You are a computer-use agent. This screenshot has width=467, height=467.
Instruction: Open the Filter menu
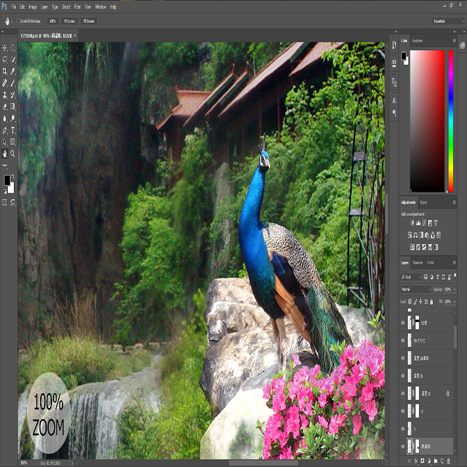(78, 7)
